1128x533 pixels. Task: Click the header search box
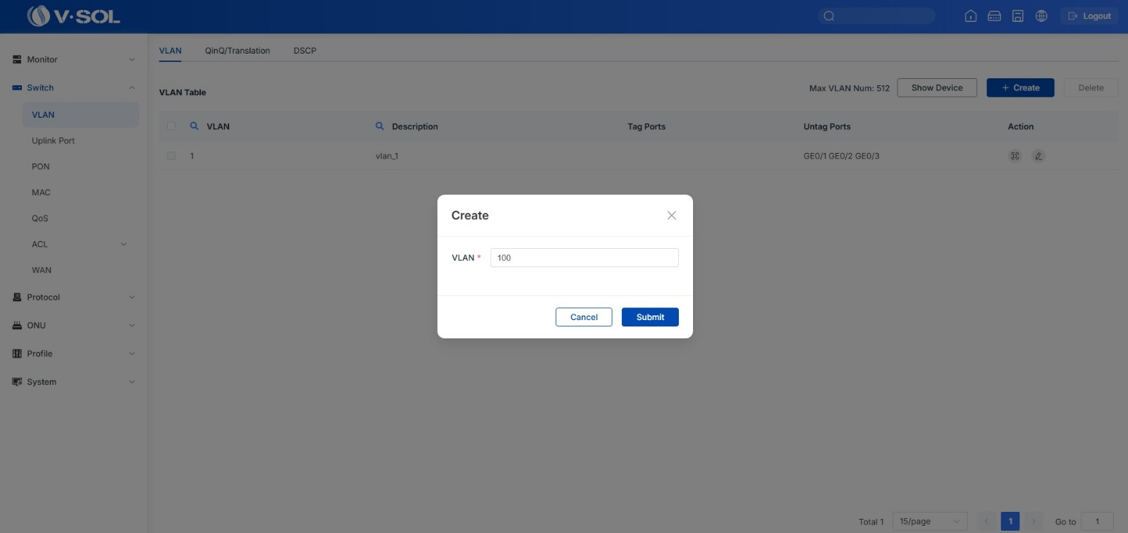(876, 16)
